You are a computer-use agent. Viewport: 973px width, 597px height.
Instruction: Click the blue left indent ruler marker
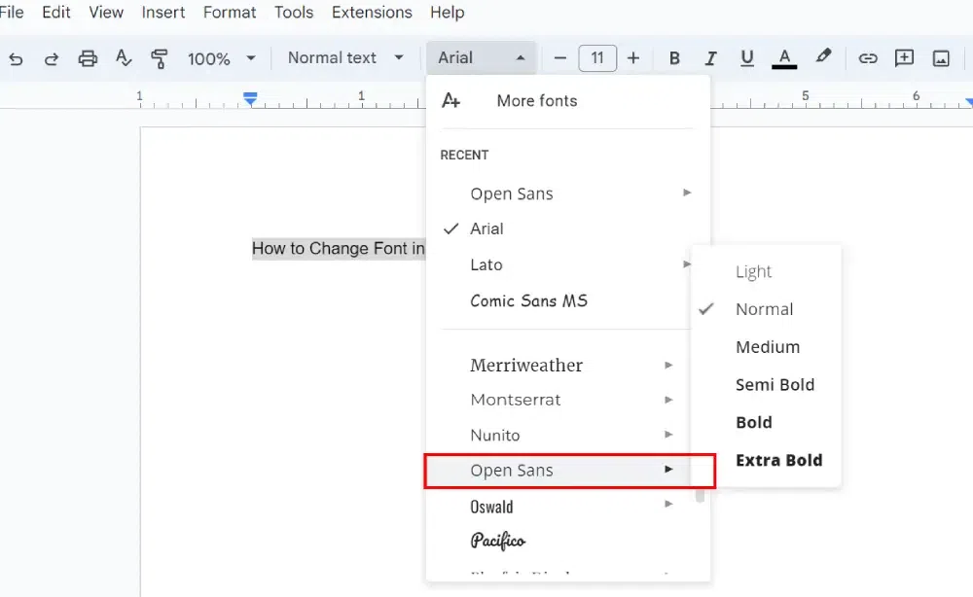tap(250, 98)
